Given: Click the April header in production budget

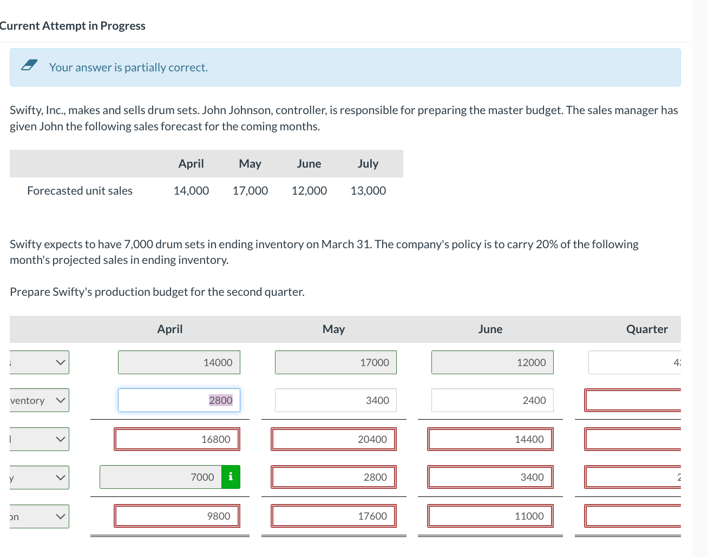Looking at the screenshot, I should [170, 329].
